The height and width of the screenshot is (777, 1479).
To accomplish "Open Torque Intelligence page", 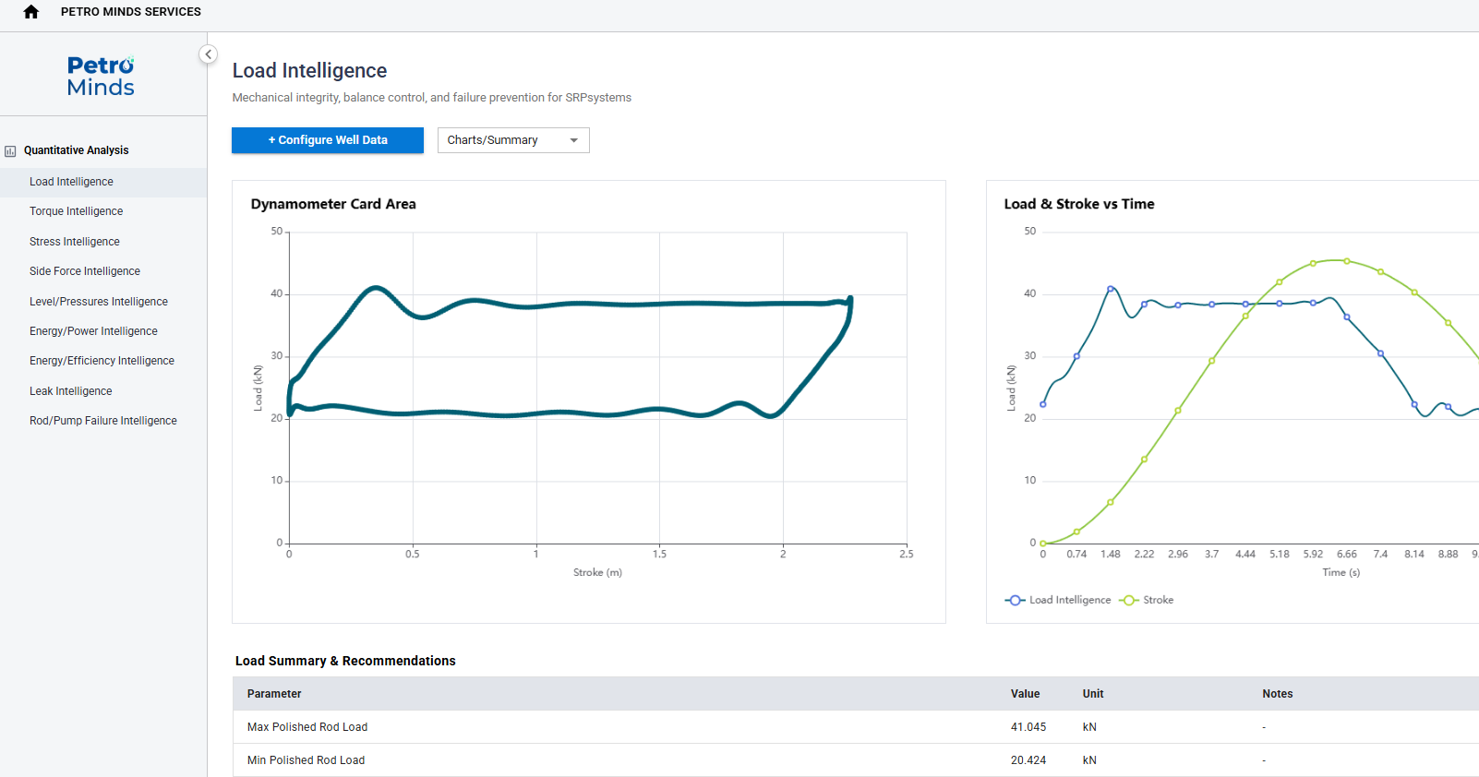I will point(77,211).
